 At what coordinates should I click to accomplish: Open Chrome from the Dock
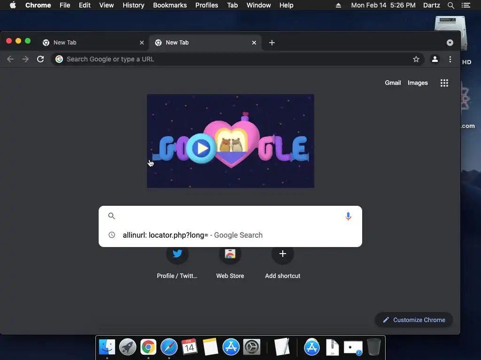pos(148,347)
